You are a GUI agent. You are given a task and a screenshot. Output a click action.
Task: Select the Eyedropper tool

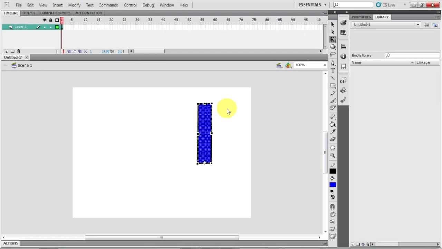point(333,131)
